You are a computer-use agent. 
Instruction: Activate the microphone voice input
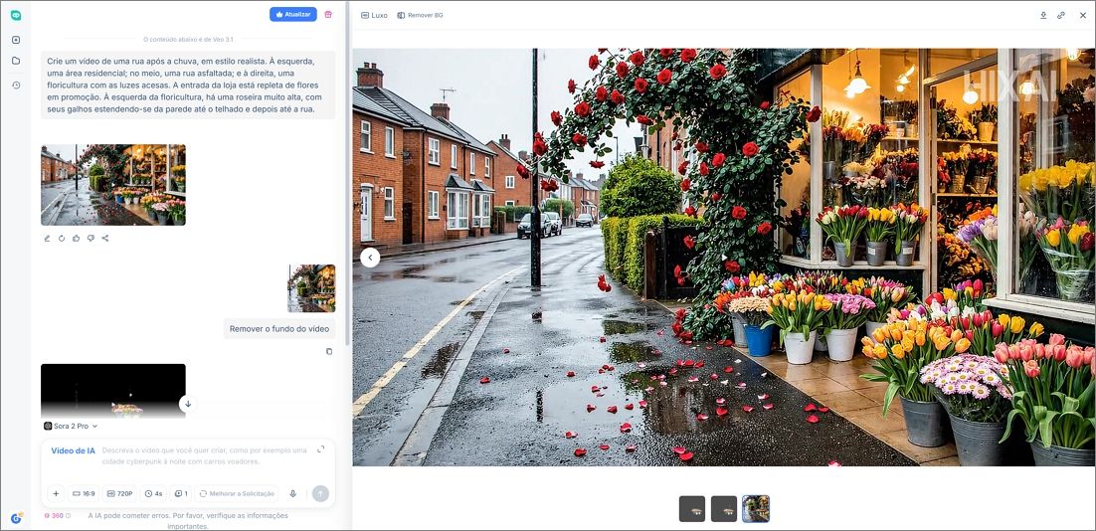292,493
